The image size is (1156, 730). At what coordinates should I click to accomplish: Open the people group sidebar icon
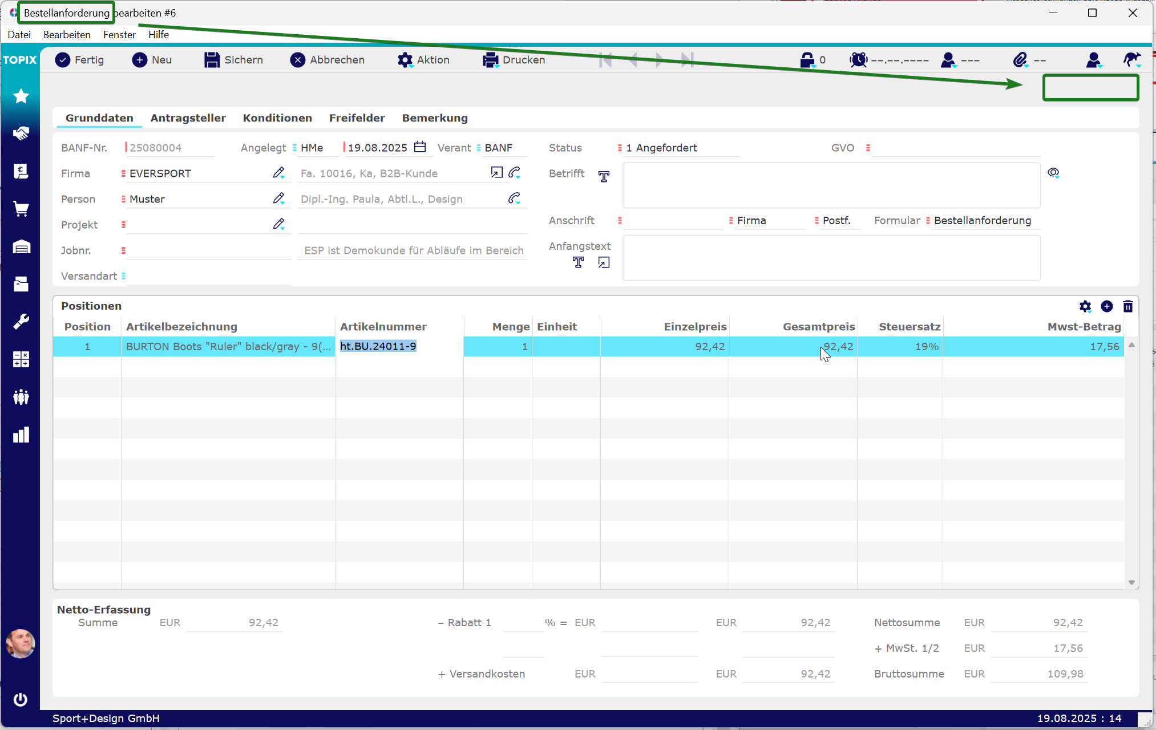(21, 397)
